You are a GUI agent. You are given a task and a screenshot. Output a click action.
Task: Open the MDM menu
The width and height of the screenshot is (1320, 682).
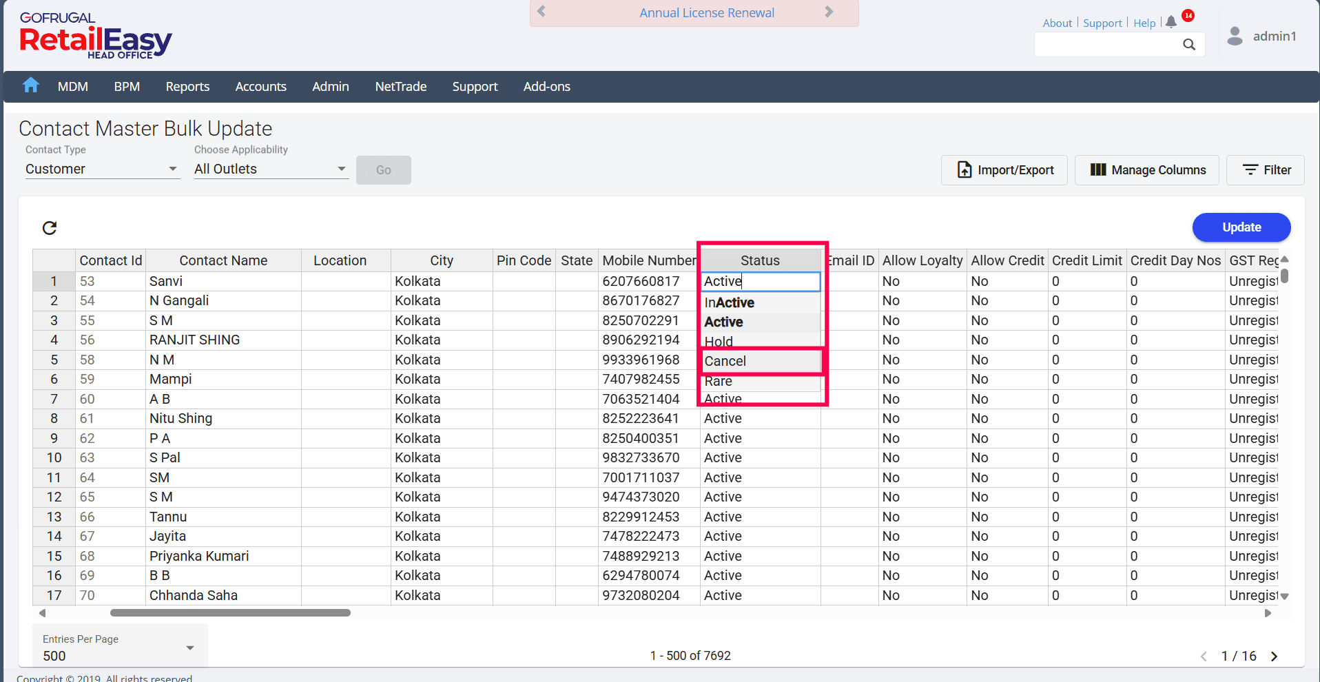73,87
